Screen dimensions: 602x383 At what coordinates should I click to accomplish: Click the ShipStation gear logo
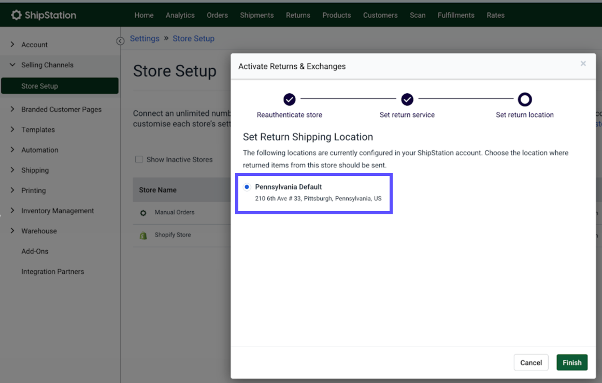tap(16, 14)
